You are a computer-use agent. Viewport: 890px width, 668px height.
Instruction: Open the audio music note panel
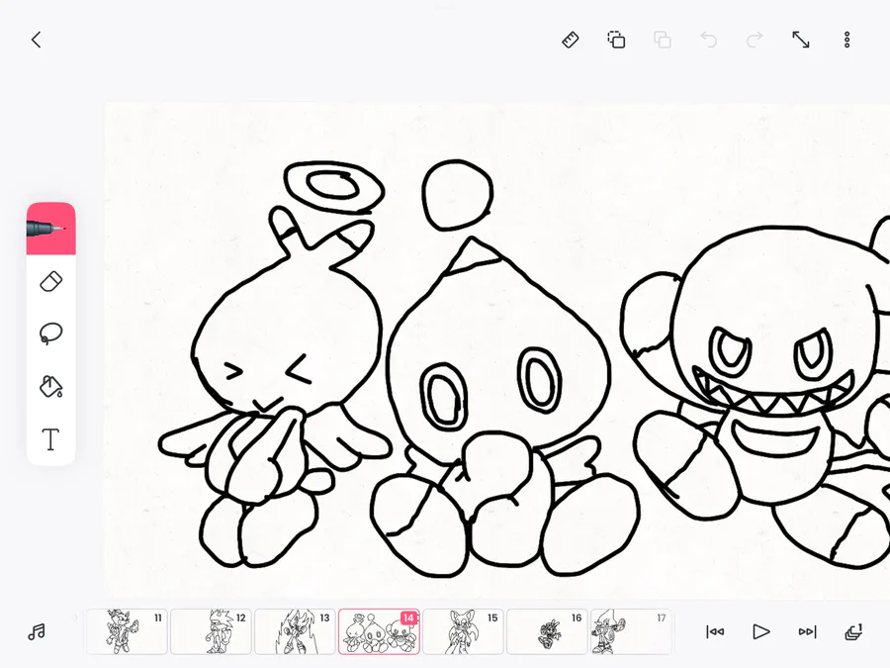37,631
